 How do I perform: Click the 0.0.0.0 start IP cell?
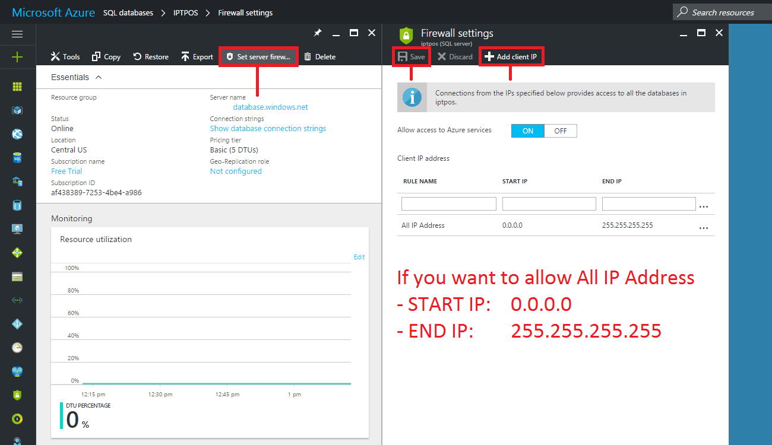(512, 225)
